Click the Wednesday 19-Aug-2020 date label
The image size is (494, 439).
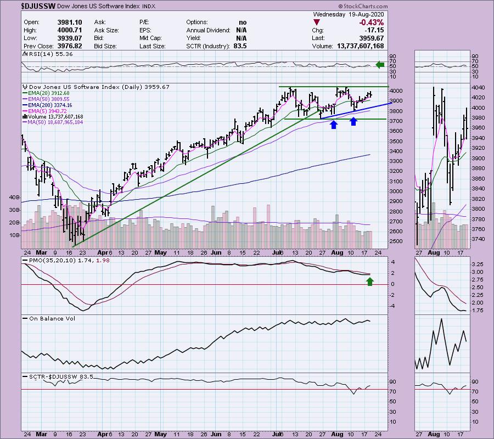(349, 14)
